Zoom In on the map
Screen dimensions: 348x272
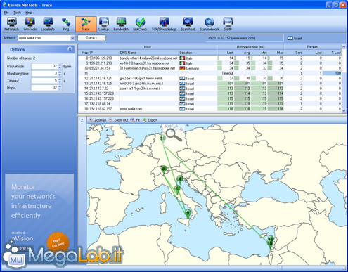click(x=98, y=120)
